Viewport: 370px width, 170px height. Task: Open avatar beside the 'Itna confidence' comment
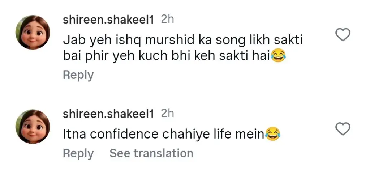pyautogui.click(x=33, y=127)
